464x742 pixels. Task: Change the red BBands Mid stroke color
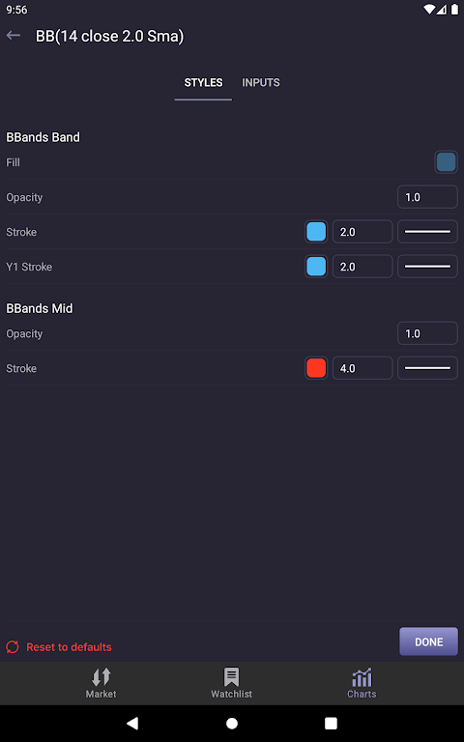pos(316,368)
